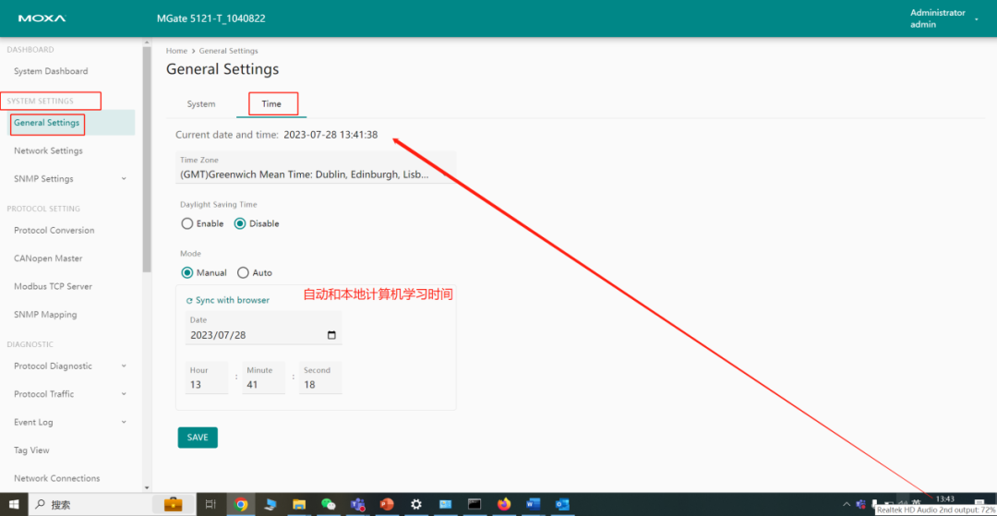Open Network Connections page
The width and height of the screenshot is (997, 516).
click(57, 478)
